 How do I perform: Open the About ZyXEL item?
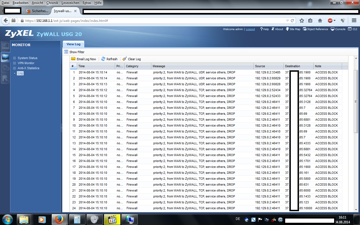pyautogui.click(x=277, y=29)
